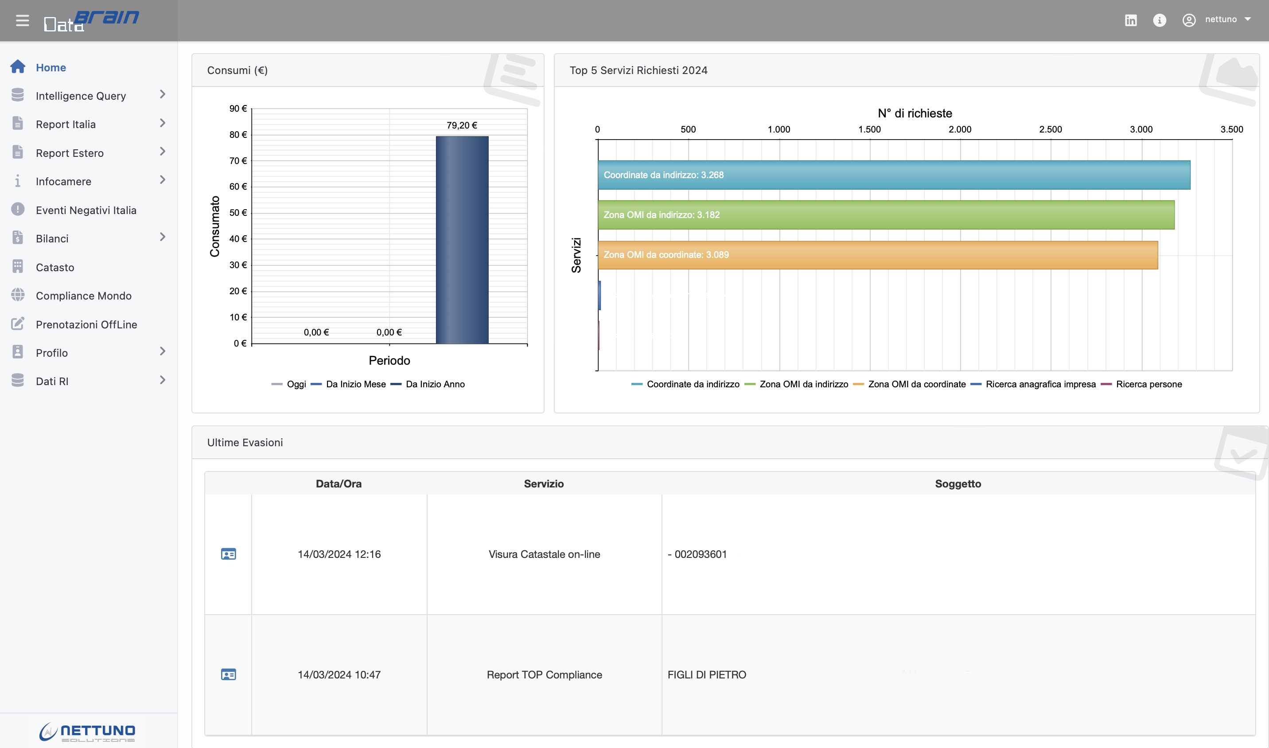Viewport: 1269px width, 748px height.
Task: Click the Zona OMI da coordinate legend swatch
Action: pos(858,384)
